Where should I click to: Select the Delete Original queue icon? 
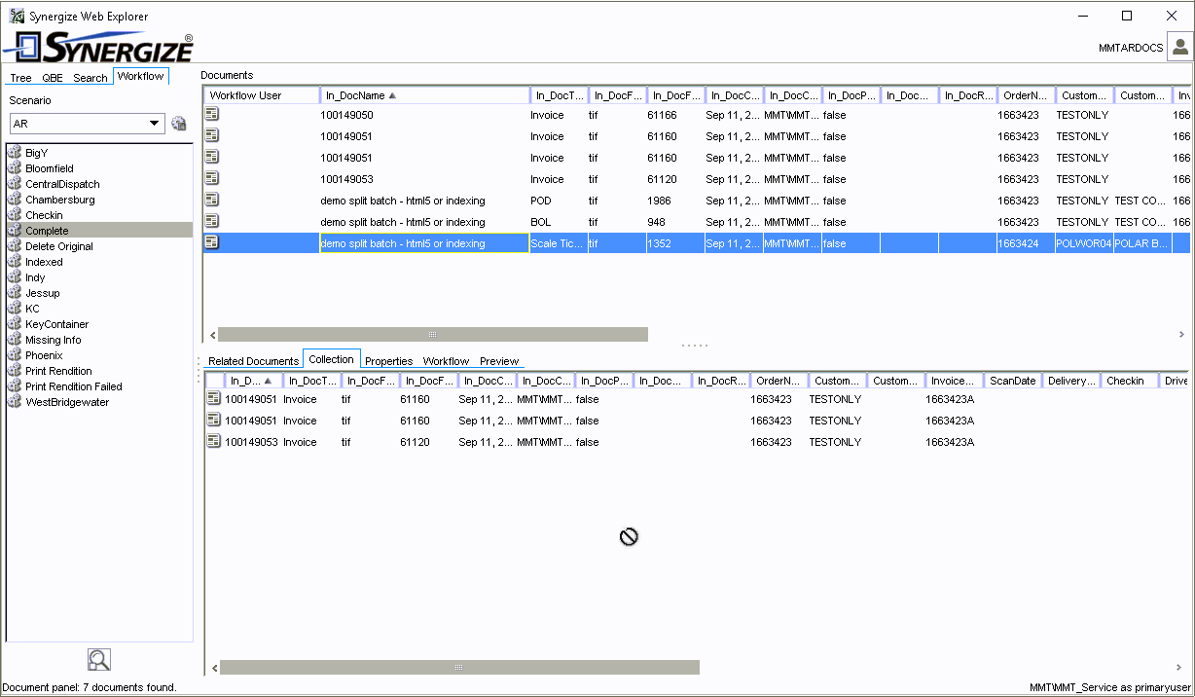[15, 246]
